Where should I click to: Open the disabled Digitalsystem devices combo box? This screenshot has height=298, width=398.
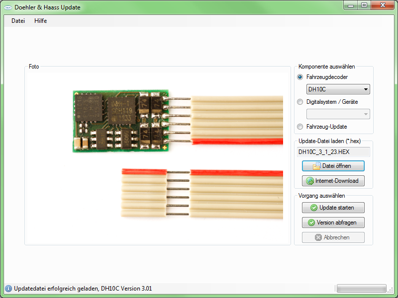pyautogui.click(x=338, y=114)
